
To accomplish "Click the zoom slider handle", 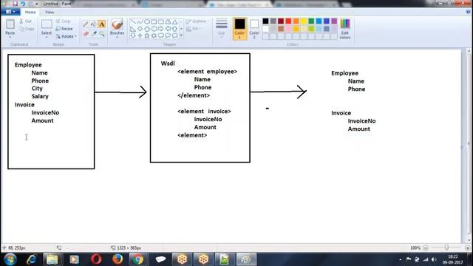I will (x=446, y=248).
